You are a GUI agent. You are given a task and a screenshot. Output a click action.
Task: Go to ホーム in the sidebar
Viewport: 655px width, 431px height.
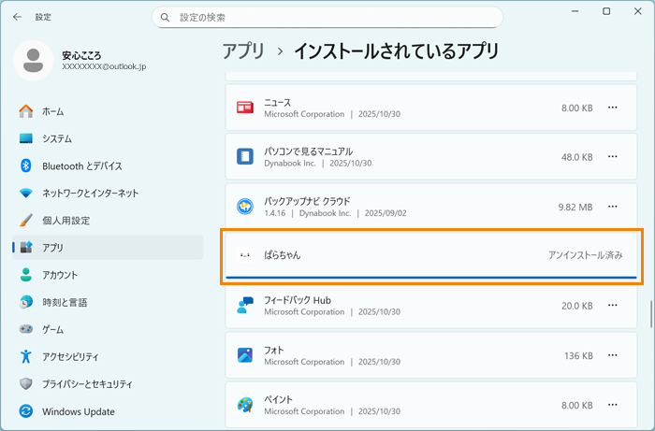(x=108, y=111)
